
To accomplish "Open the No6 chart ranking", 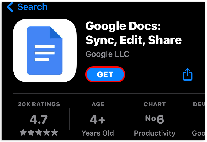I will click(x=155, y=119).
